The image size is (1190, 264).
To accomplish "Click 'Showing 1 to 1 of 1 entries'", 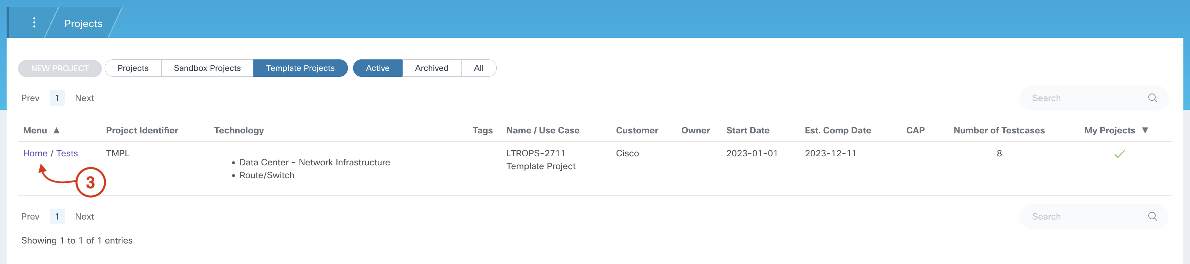I will click(x=77, y=240).
